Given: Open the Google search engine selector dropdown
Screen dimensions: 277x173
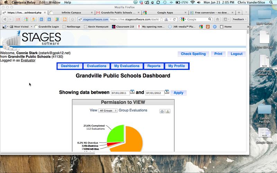Looking at the screenshot, I should (x=184, y=19).
